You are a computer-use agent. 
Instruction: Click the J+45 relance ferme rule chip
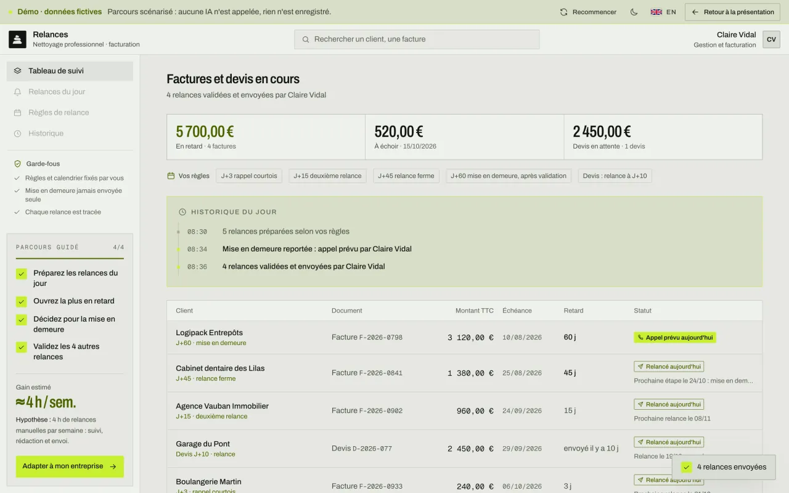(406, 176)
